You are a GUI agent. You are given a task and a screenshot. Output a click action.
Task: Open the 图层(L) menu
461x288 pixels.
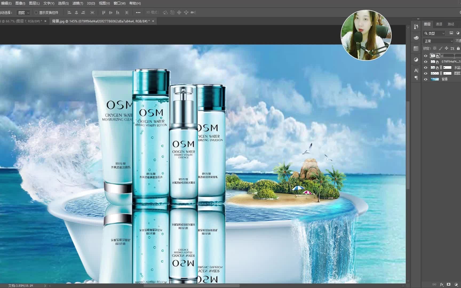pyautogui.click(x=34, y=3)
